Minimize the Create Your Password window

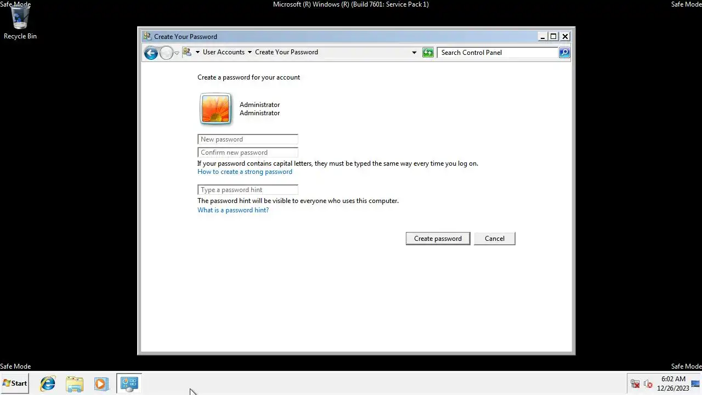[542, 37]
